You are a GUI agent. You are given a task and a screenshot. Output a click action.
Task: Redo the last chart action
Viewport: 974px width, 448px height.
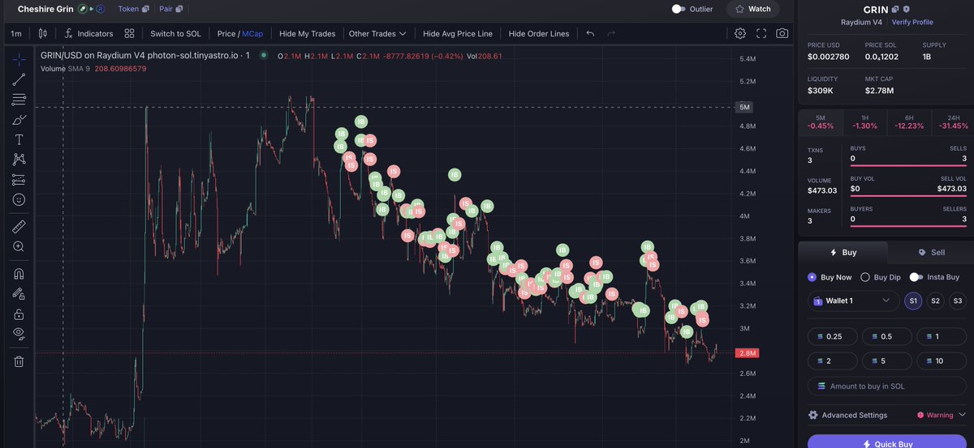pyautogui.click(x=611, y=34)
